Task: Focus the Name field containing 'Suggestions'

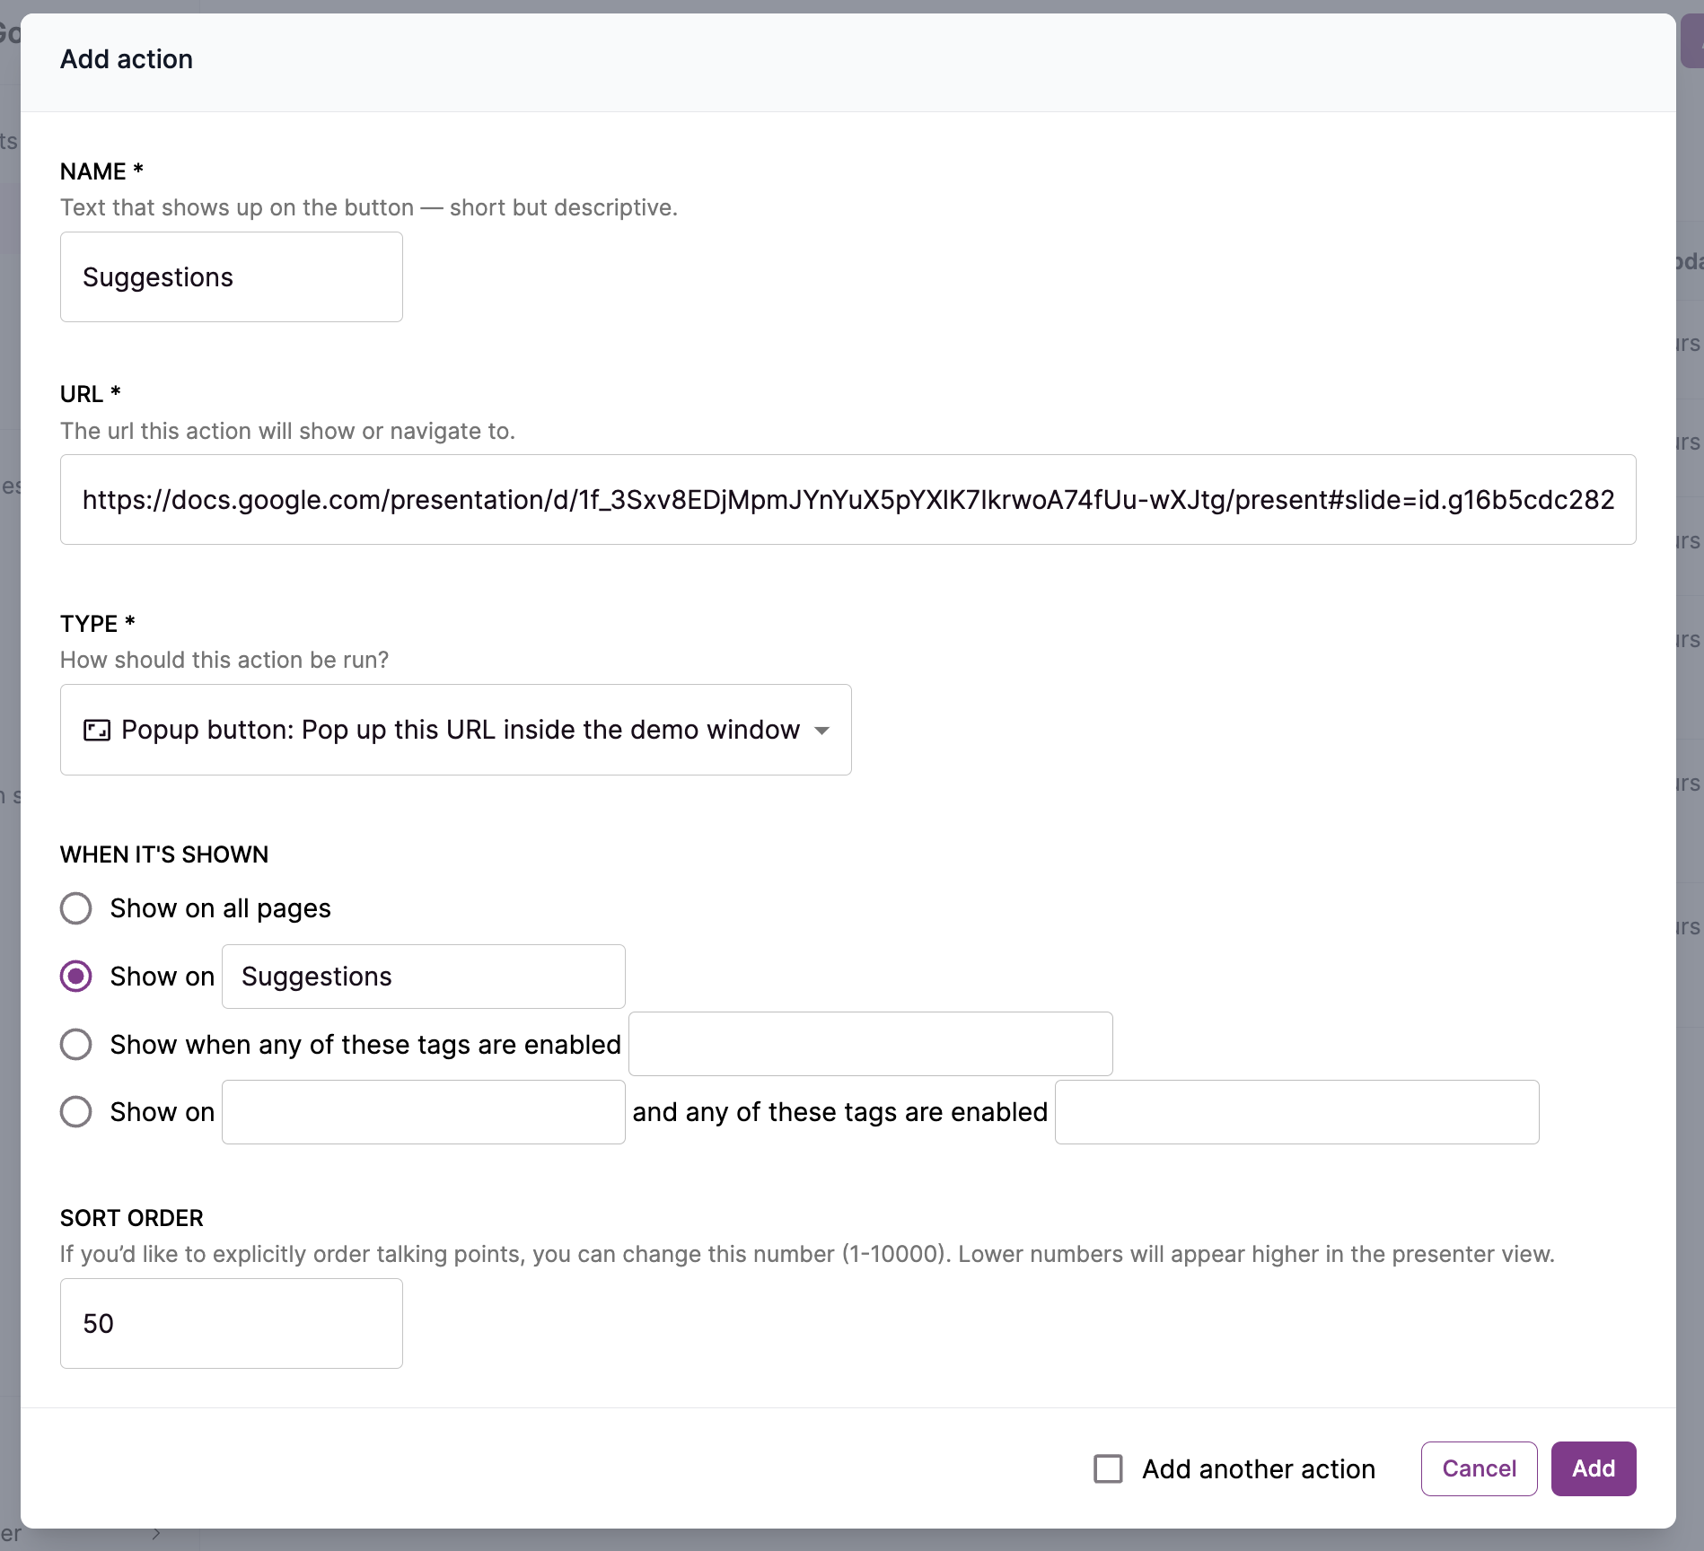Action: click(231, 277)
